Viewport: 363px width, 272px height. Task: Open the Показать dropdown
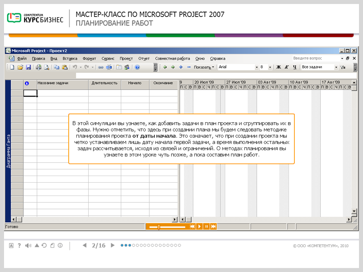[x=204, y=67]
